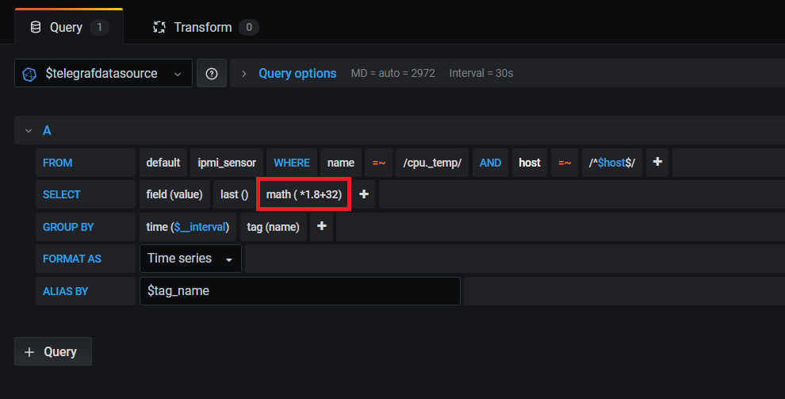785x399 pixels.
Task: Edit the /^$host$/ tag value
Action: pos(612,162)
